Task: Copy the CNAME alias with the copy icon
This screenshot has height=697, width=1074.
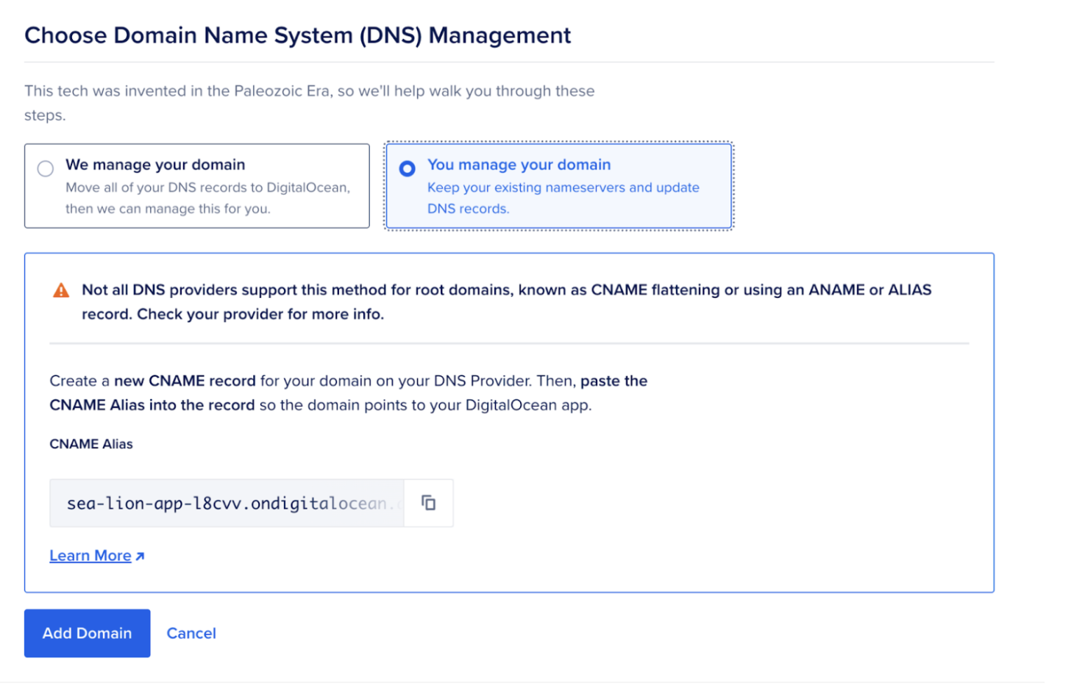Action: (x=428, y=503)
